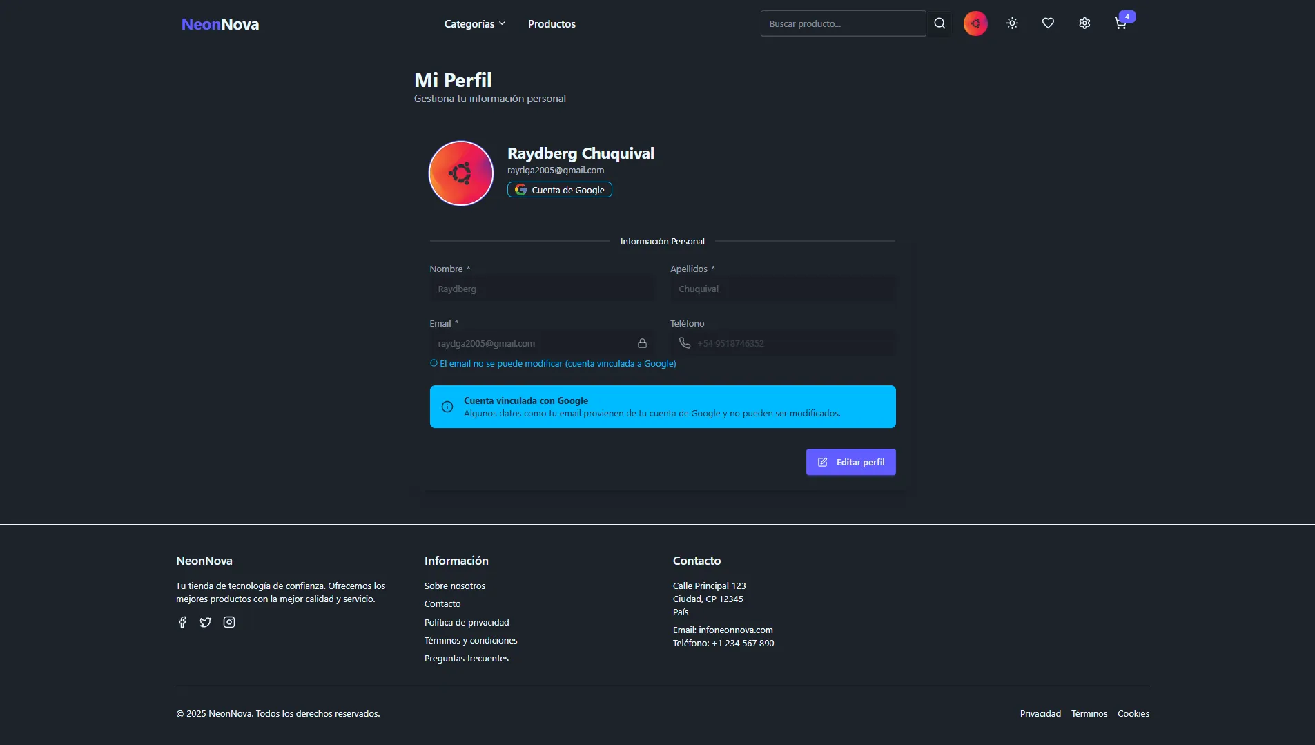Open the Instagram footer icon
The width and height of the screenshot is (1315, 745).
[229, 622]
